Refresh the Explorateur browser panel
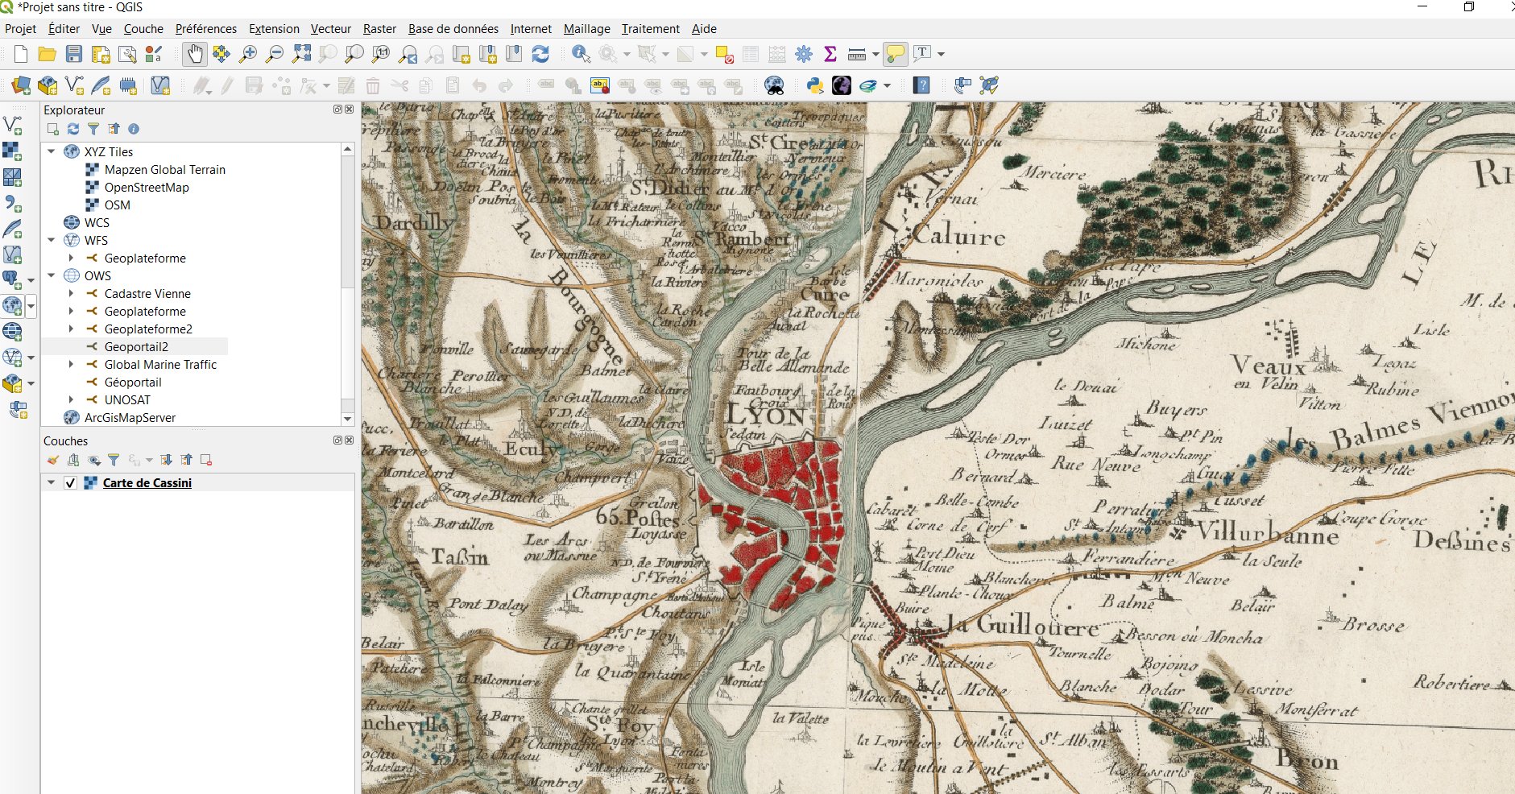Screen dimensions: 1515x794 [x=73, y=129]
